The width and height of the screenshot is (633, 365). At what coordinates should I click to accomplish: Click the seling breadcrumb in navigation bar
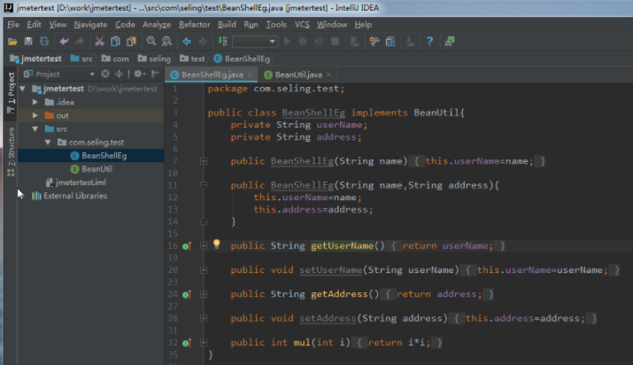(159, 58)
